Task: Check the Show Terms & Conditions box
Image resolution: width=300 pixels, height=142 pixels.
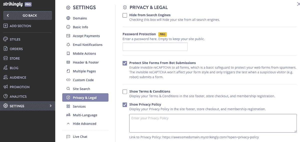Action: [125, 92]
